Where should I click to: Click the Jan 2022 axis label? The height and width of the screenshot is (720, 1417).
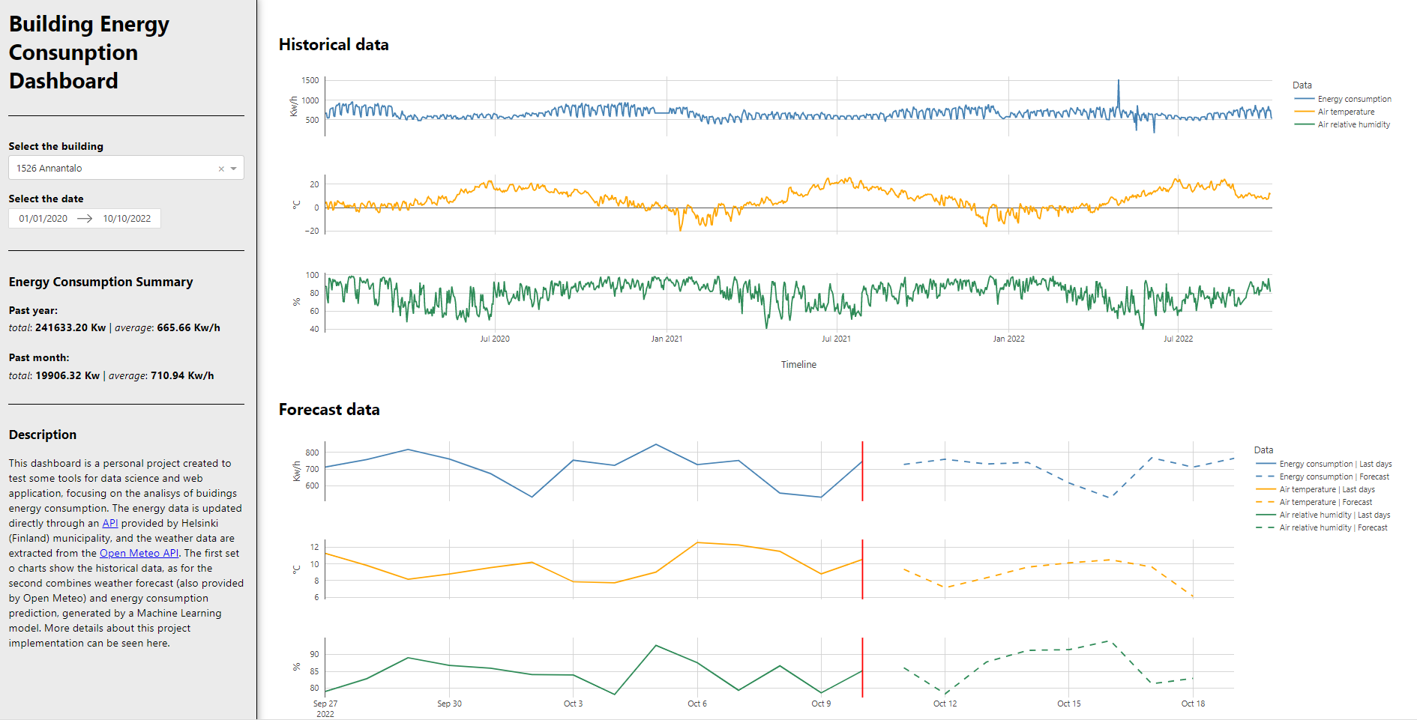(x=1008, y=339)
